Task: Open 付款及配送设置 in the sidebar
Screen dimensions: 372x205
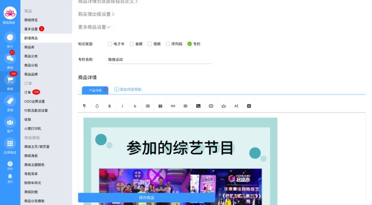Action: click(x=36, y=111)
